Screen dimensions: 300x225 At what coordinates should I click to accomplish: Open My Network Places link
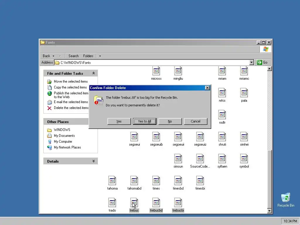[67, 147]
